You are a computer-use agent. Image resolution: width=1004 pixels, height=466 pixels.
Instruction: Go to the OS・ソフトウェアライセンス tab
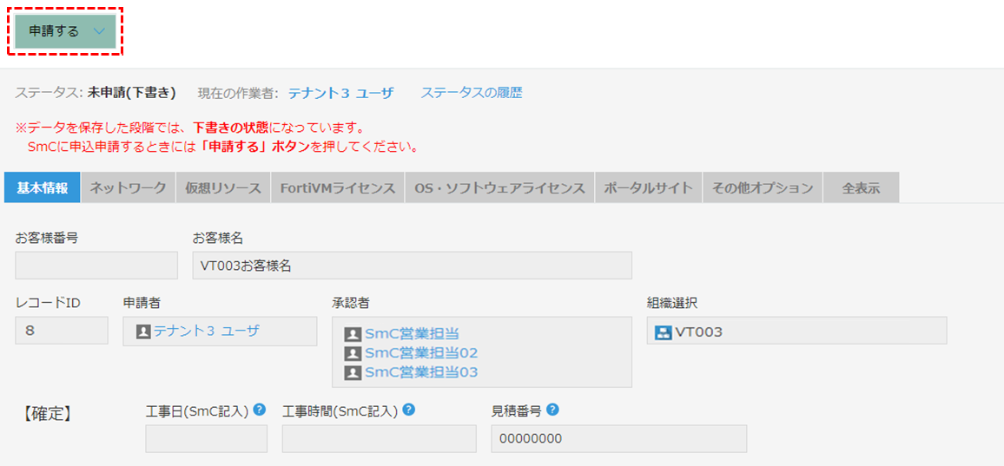click(499, 187)
